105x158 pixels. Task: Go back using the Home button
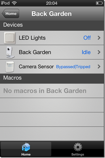pyautogui.click(x=10, y=13)
